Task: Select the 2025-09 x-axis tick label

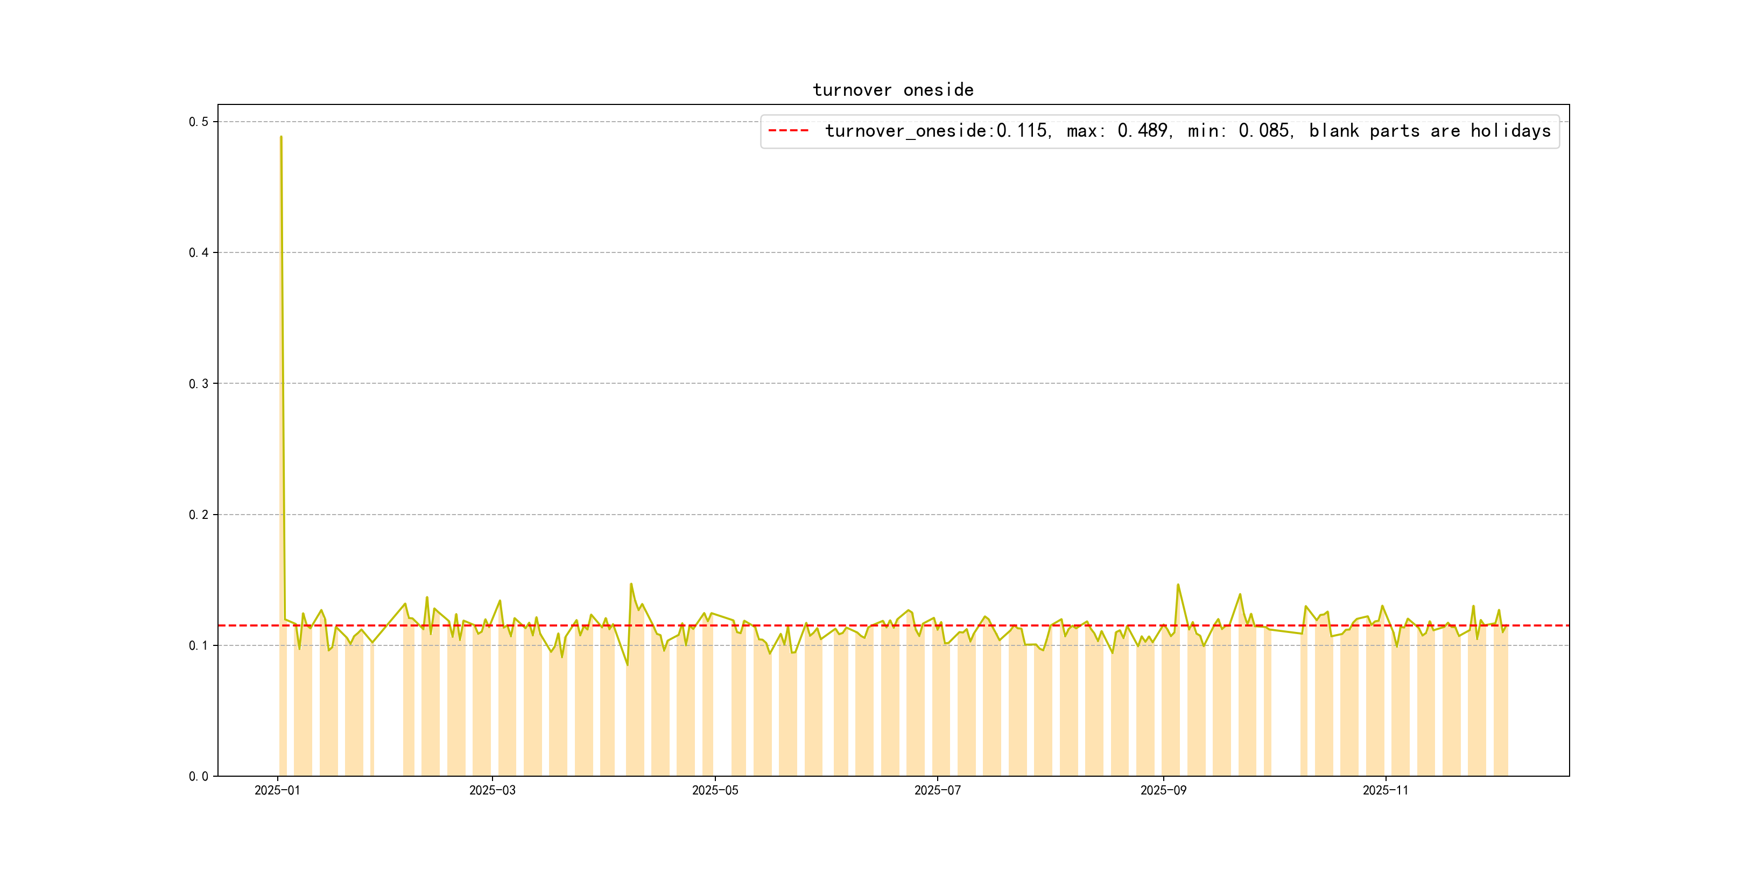Action: [1163, 790]
